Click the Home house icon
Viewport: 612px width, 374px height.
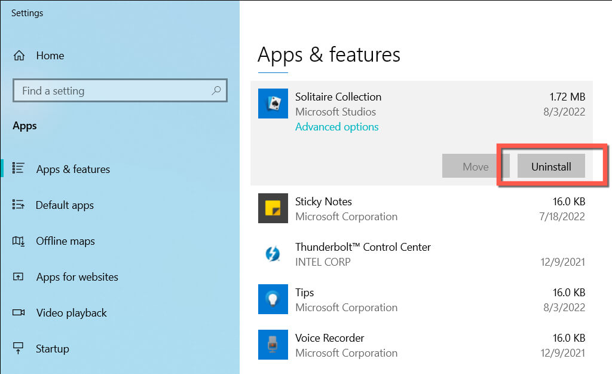(19, 56)
